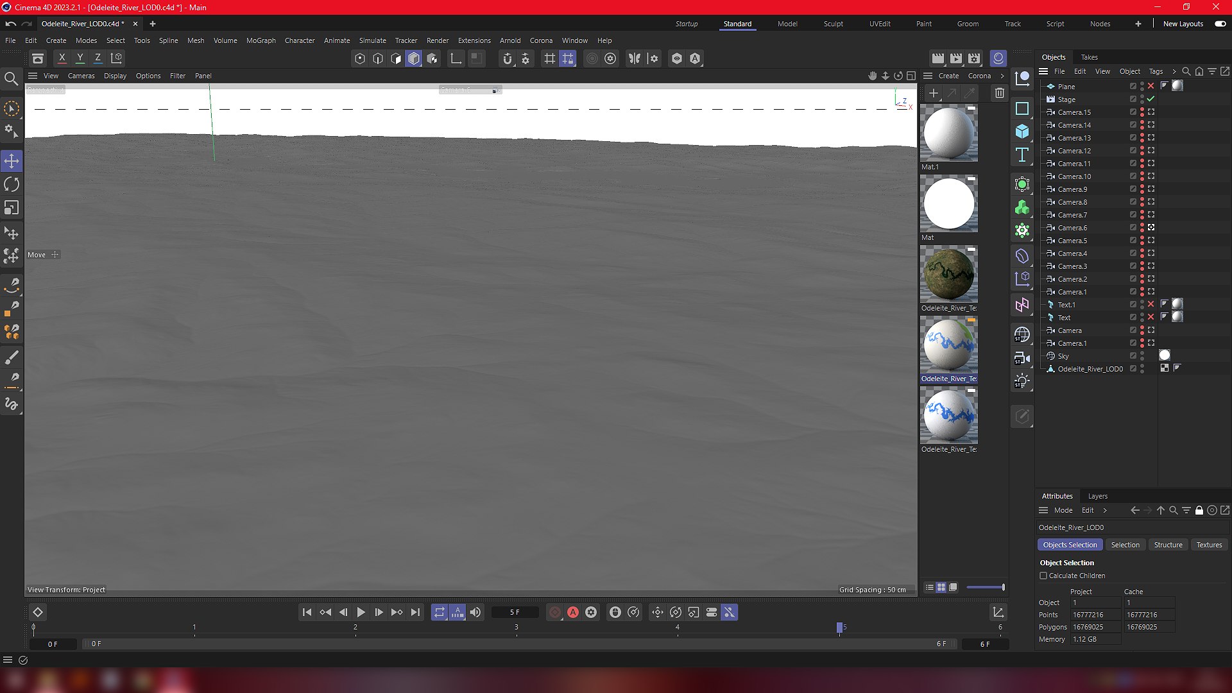Viewport: 1232px width, 693px height.
Task: Click the Render View clapperboard icon
Action: (x=938, y=58)
